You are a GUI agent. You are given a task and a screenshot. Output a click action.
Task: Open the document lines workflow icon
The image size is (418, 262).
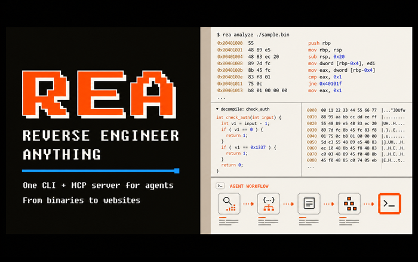[309, 204]
